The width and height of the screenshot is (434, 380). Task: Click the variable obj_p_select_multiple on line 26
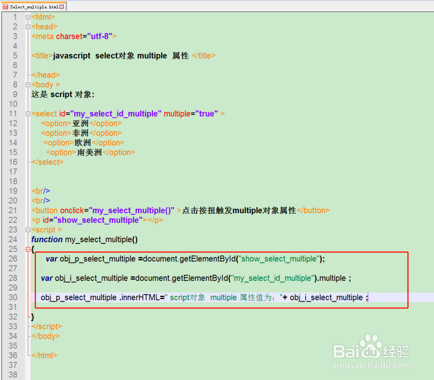[x=98, y=259]
